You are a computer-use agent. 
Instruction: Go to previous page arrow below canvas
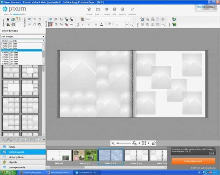[x=139, y=143]
